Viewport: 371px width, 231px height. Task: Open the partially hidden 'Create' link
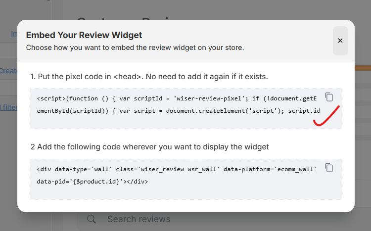pyautogui.click(x=8, y=71)
